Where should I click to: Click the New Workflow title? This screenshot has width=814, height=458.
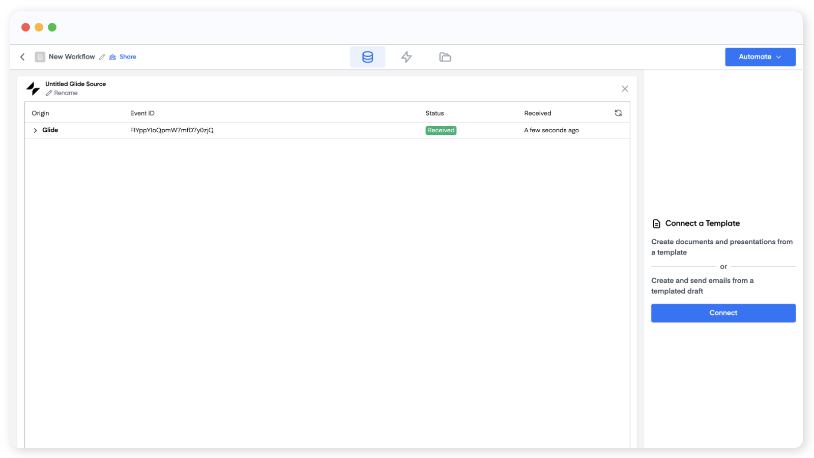(72, 57)
